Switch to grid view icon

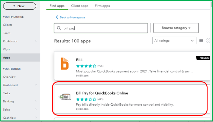point(208,40)
